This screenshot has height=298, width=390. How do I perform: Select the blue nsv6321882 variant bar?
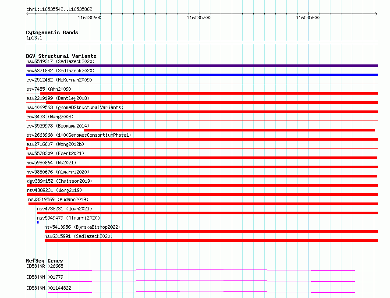(x=202, y=75)
